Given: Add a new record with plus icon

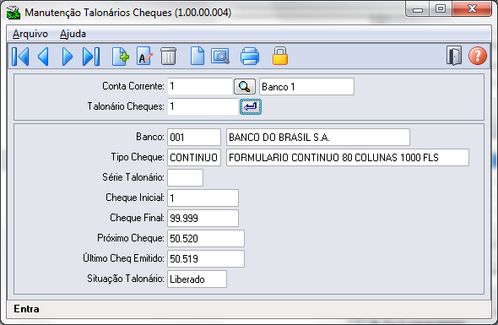Looking at the screenshot, I should [121, 57].
